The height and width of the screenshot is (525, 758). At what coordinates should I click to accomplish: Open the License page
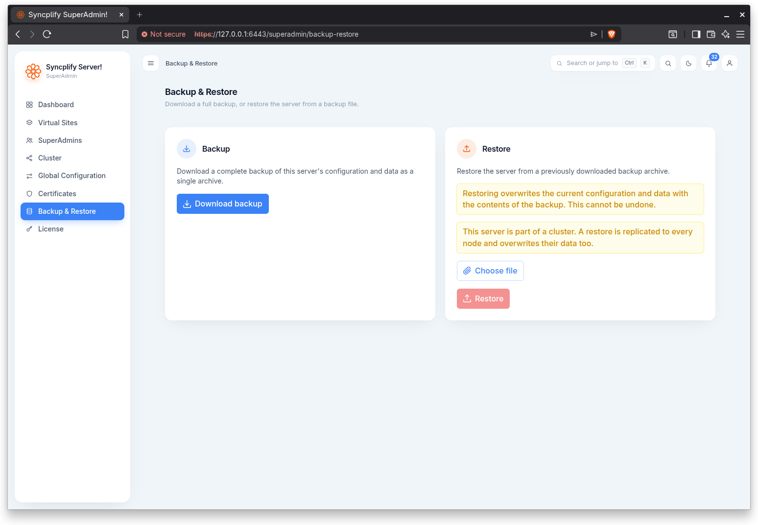click(72, 229)
